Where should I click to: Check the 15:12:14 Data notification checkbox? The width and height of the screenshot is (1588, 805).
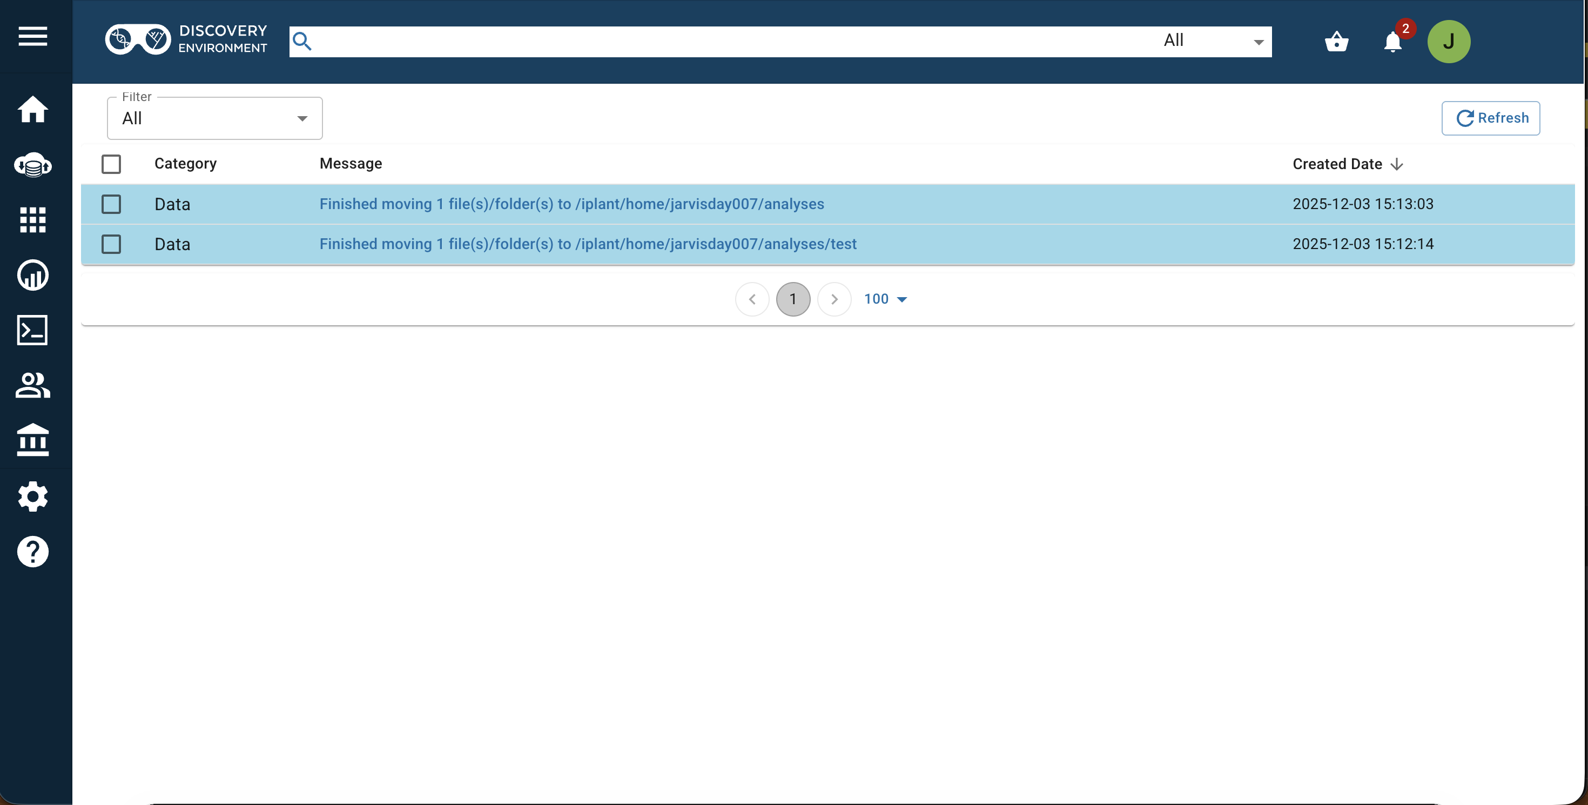tap(111, 244)
